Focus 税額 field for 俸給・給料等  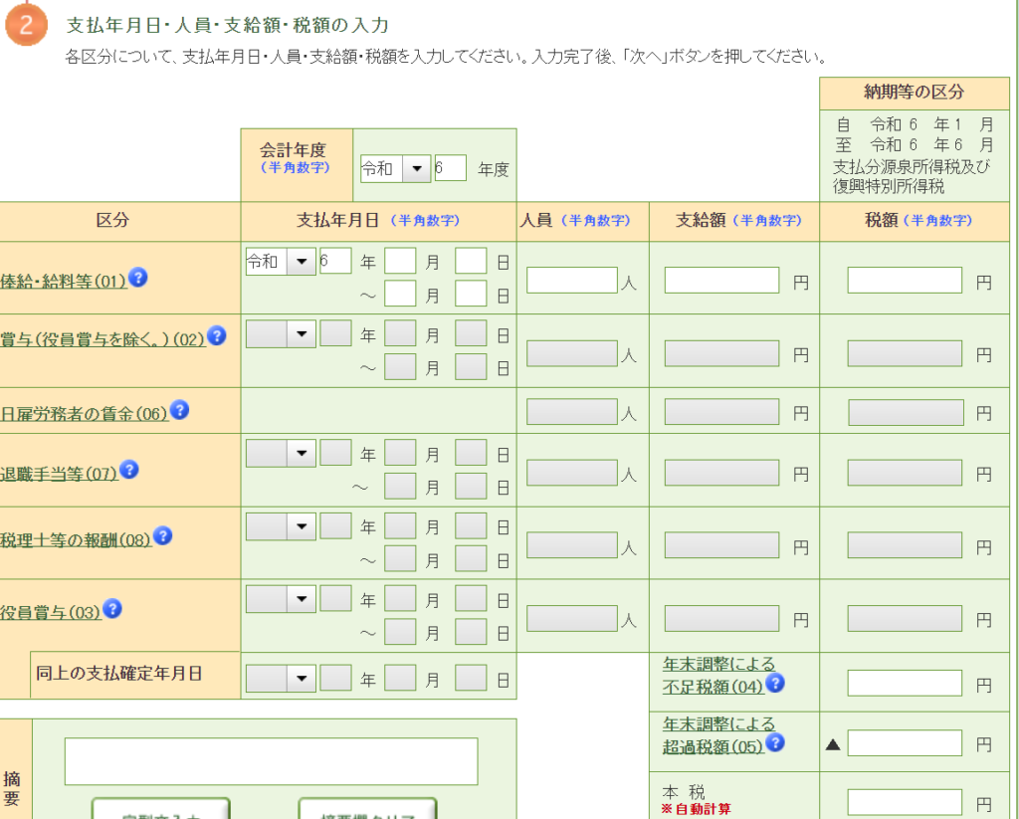[905, 281]
